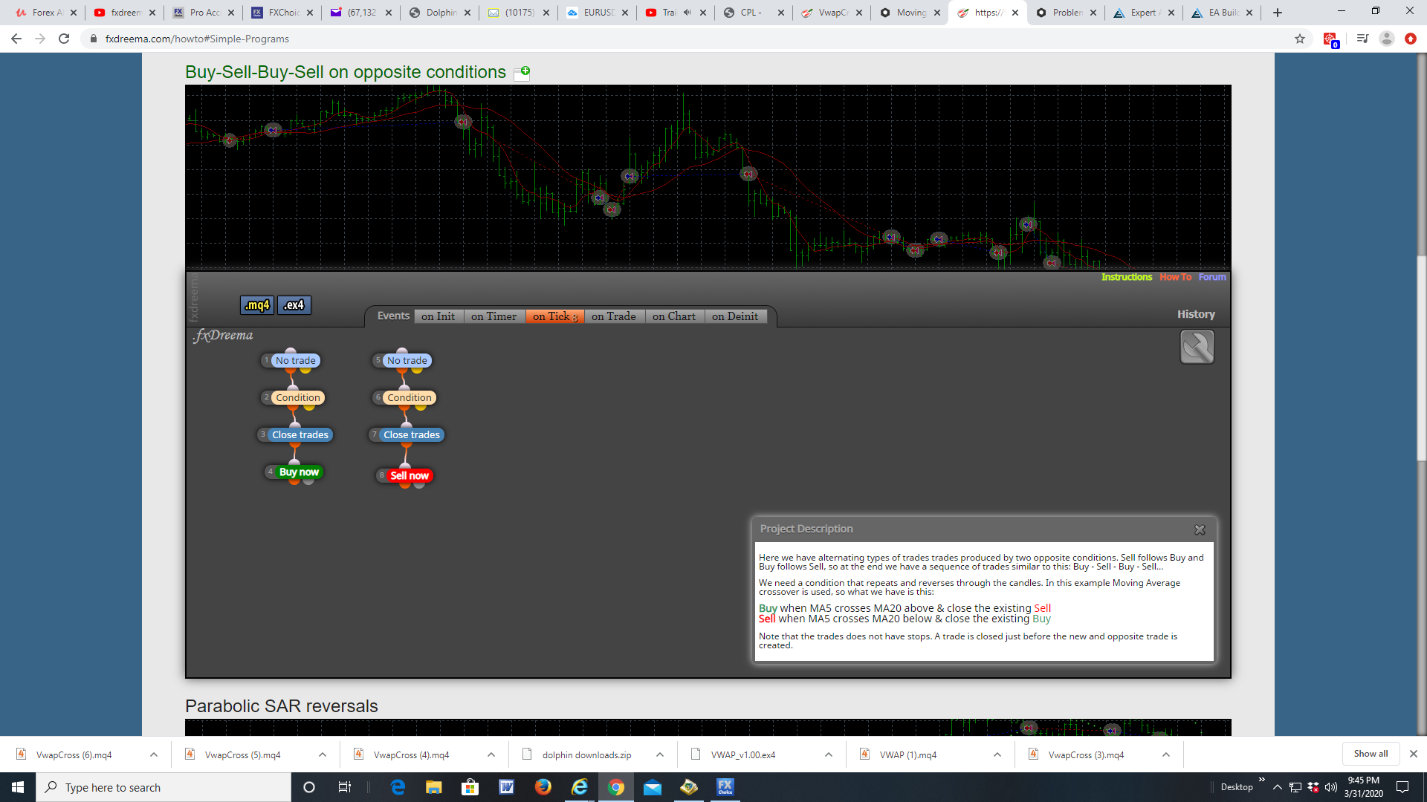This screenshot has height=802, width=1427.
Task: Open Task View in the taskbar
Action: pyautogui.click(x=345, y=787)
